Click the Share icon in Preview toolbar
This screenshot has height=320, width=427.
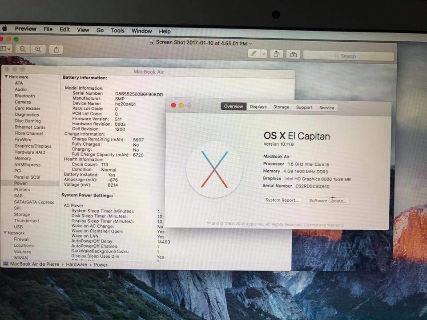[56, 50]
